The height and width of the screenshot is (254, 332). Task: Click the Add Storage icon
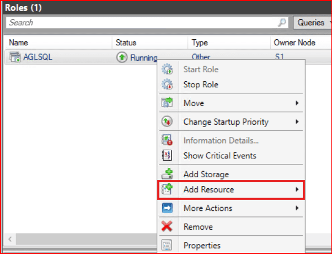coord(167,174)
